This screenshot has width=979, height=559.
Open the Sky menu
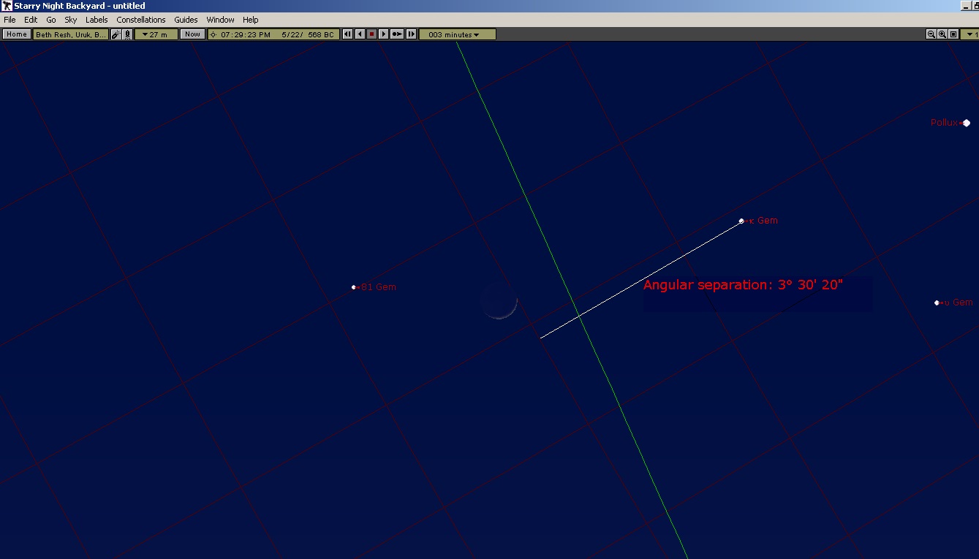pyautogui.click(x=71, y=20)
